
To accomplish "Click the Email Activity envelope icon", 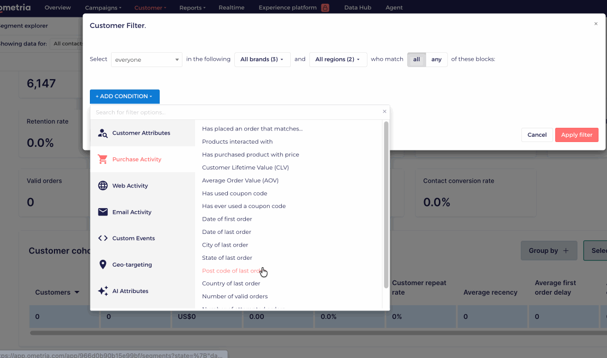I will click(103, 212).
